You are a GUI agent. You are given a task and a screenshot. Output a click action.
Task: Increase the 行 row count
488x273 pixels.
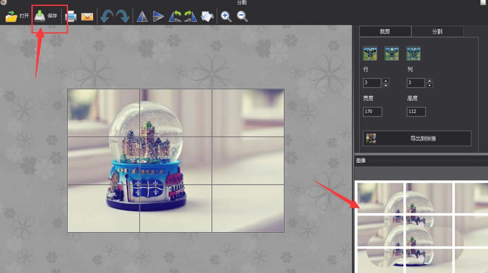[386, 81]
